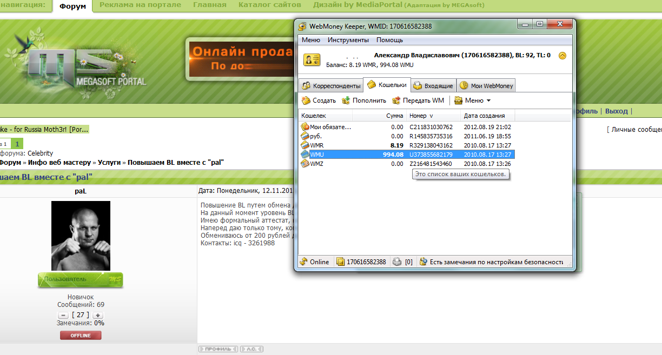The image size is (662, 355).
Task: Open Реклама на портале navigation link
Action: click(x=141, y=5)
